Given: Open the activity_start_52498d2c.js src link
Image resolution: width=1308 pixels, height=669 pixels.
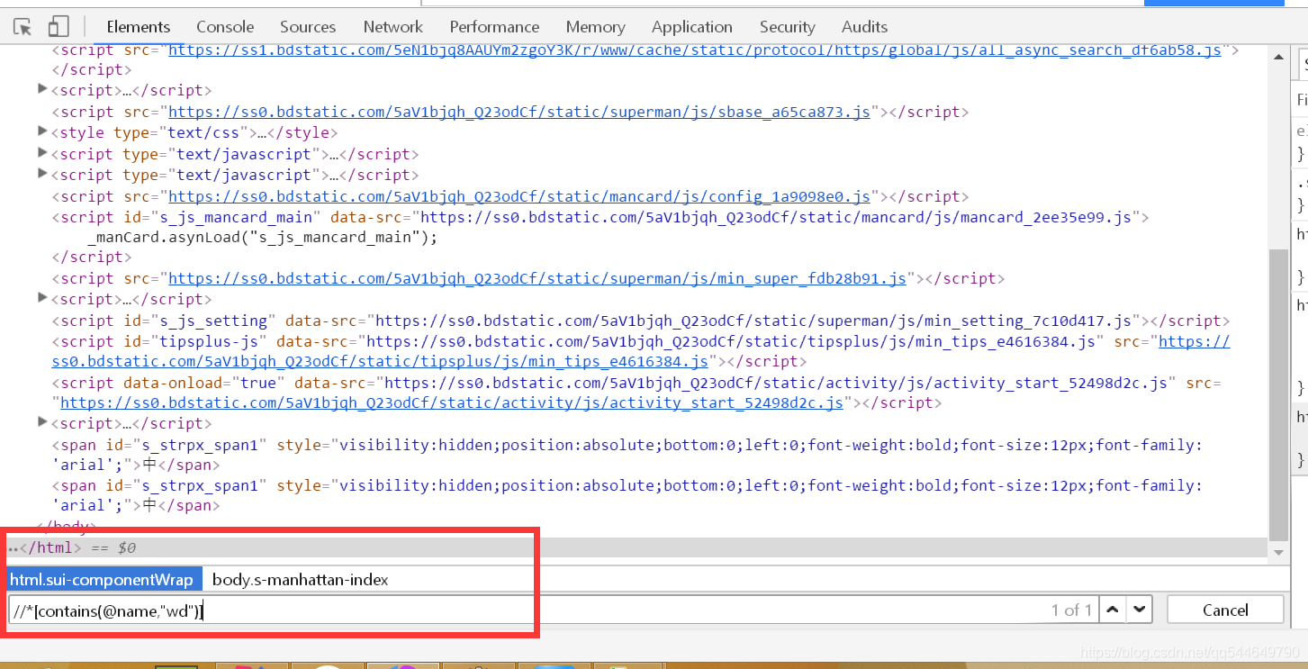Looking at the screenshot, I should (452, 402).
